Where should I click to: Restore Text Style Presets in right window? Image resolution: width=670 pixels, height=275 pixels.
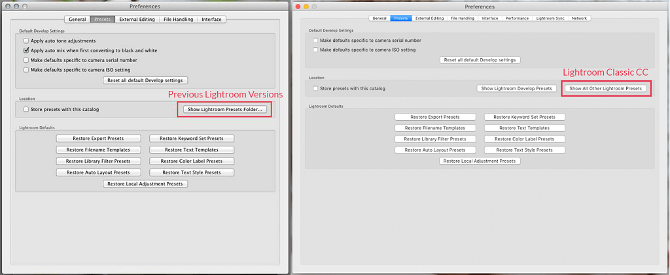525,150
